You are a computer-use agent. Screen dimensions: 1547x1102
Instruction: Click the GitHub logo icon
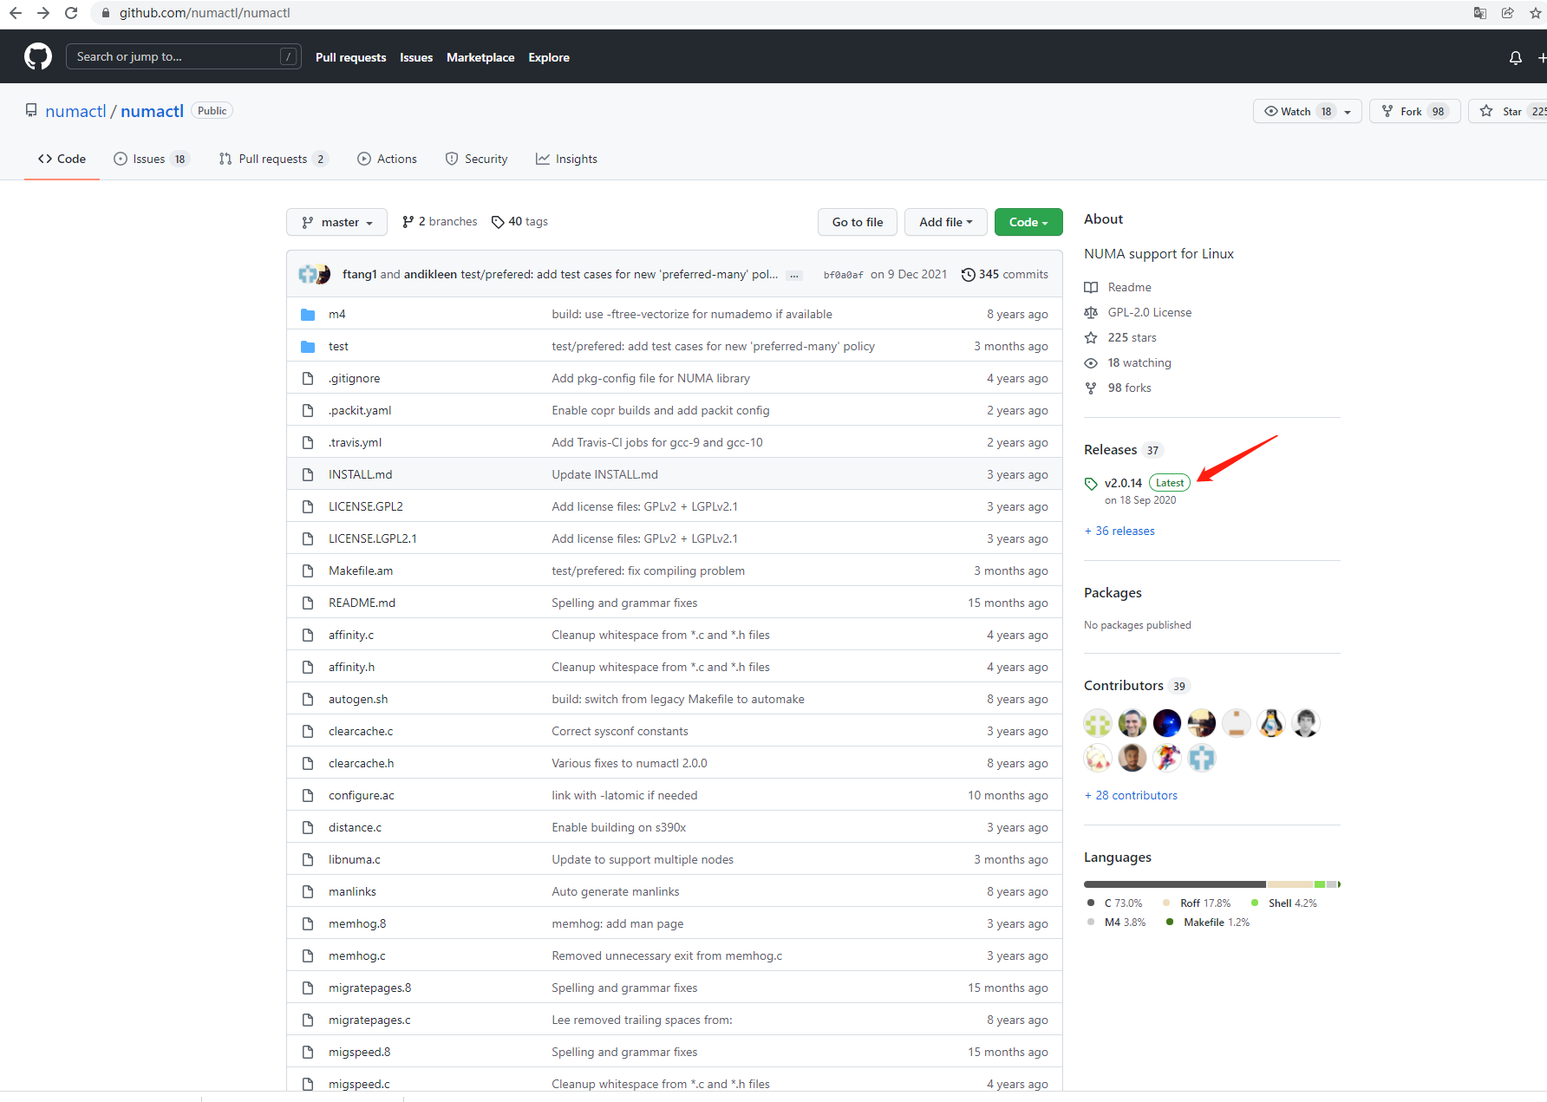(x=38, y=57)
